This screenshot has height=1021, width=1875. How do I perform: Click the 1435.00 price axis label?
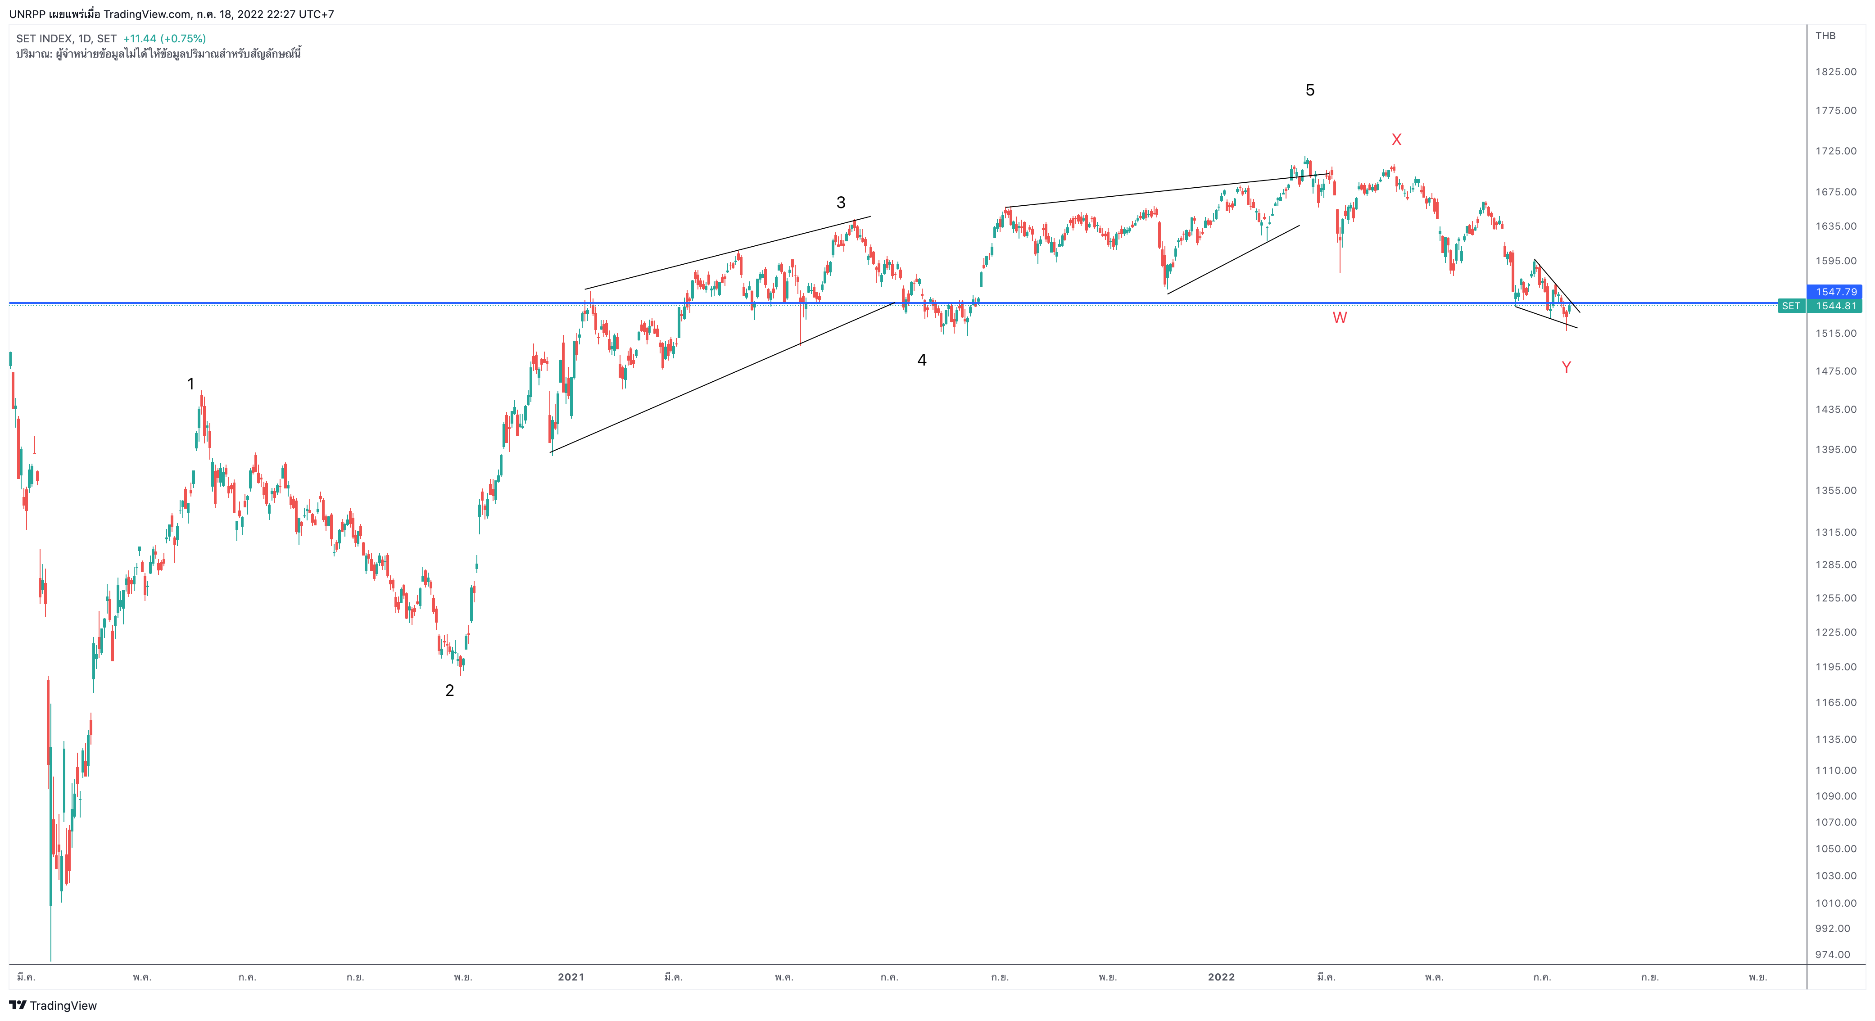click(1836, 409)
